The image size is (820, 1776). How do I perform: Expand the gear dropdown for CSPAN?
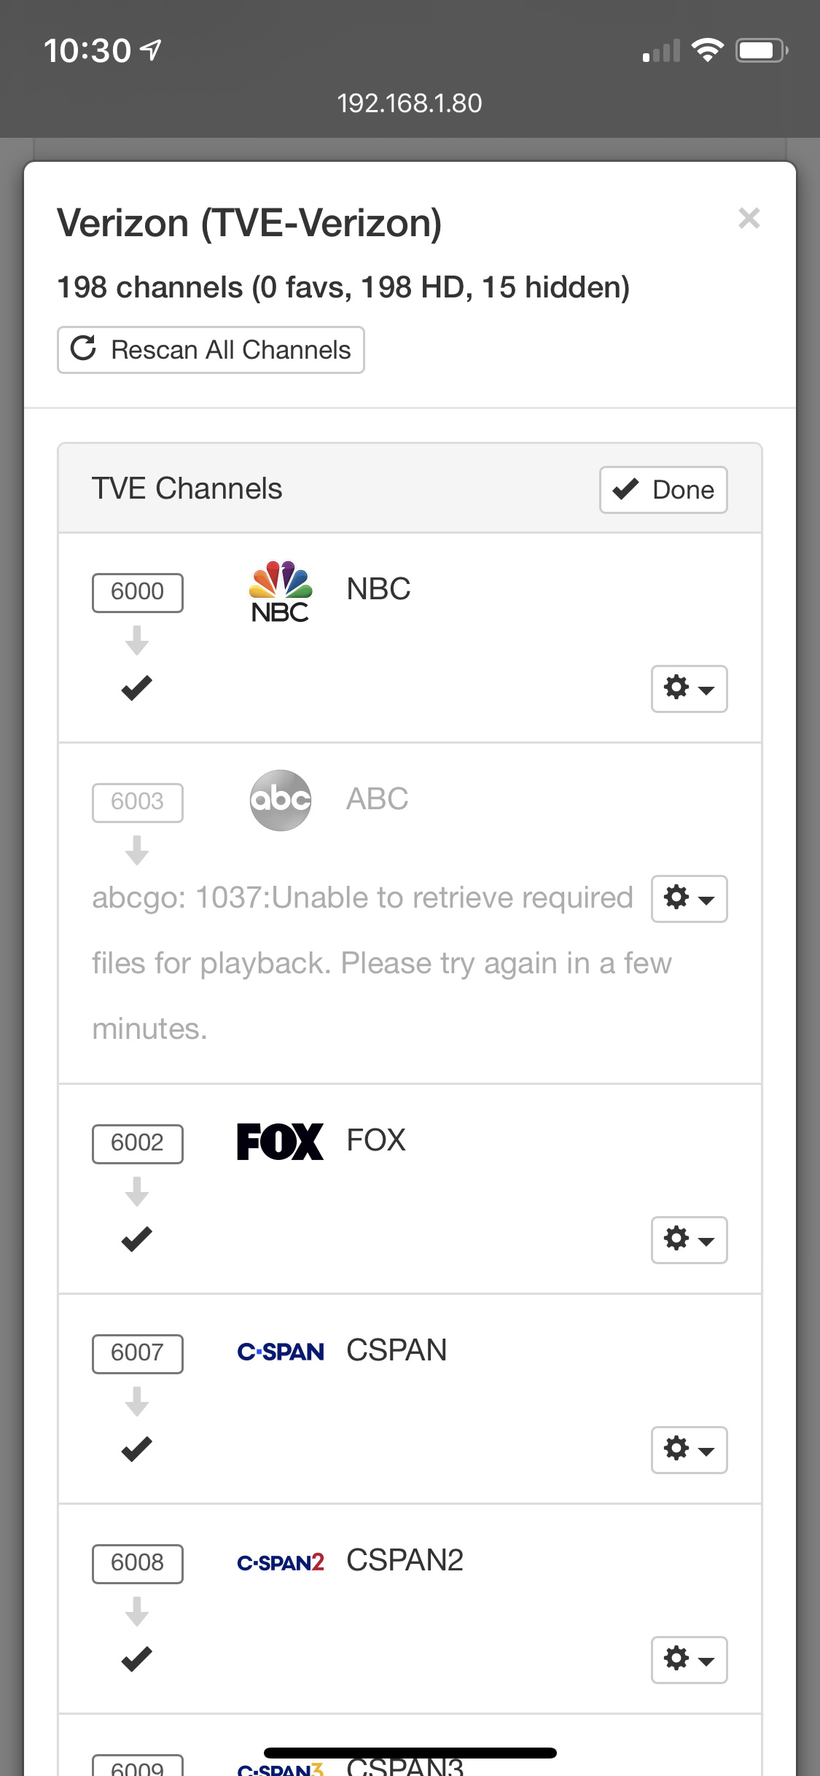coord(689,1449)
